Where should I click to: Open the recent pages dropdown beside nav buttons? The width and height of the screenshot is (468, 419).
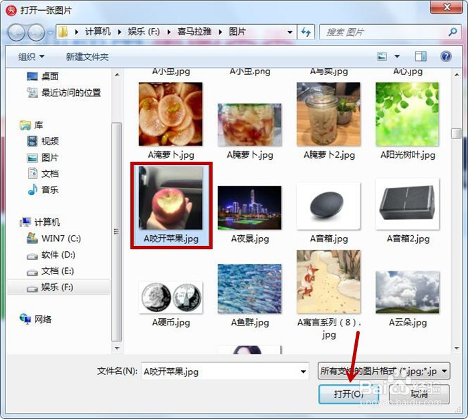click(x=50, y=32)
